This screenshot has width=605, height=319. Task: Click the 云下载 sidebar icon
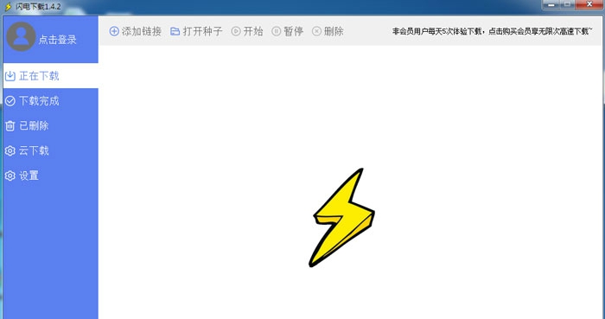[x=10, y=150]
